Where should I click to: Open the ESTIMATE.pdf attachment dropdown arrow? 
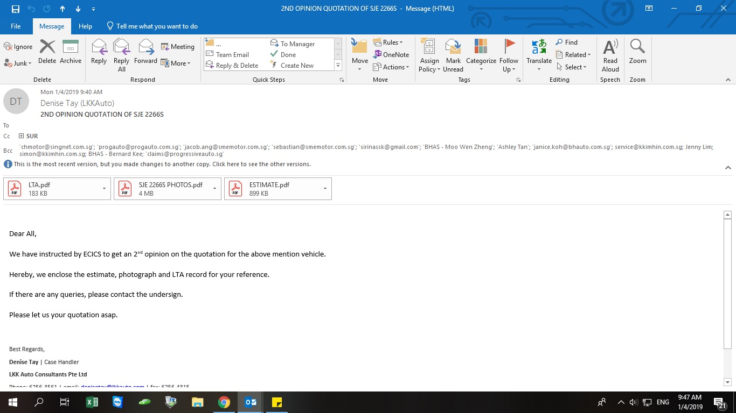325,189
